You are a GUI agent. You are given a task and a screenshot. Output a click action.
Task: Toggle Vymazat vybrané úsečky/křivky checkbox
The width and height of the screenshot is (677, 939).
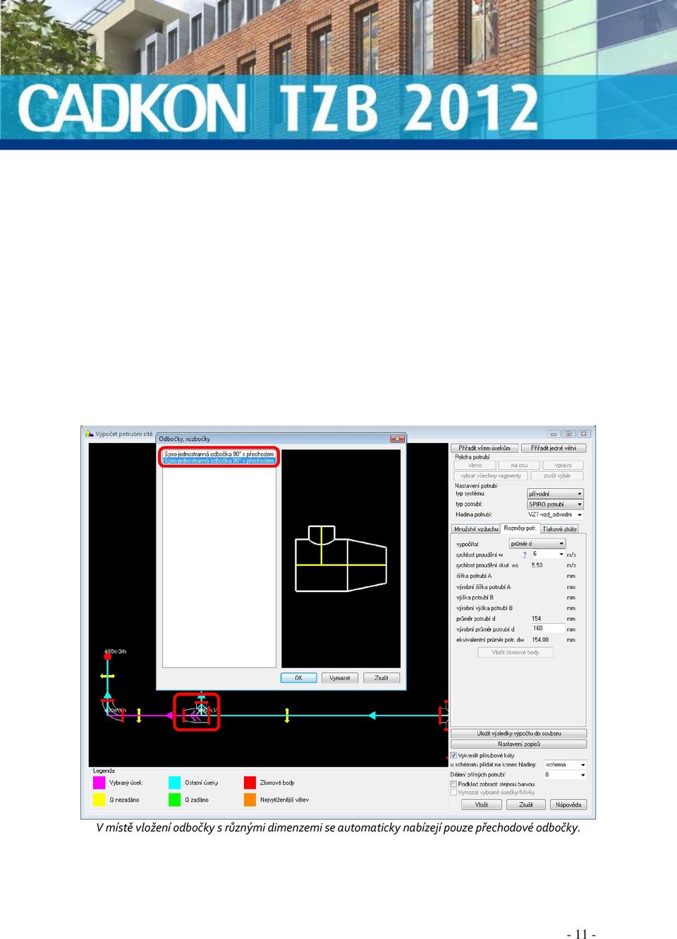(454, 792)
